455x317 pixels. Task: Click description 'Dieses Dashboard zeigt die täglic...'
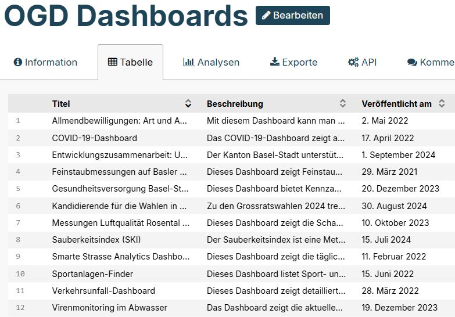click(x=276, y=257)
